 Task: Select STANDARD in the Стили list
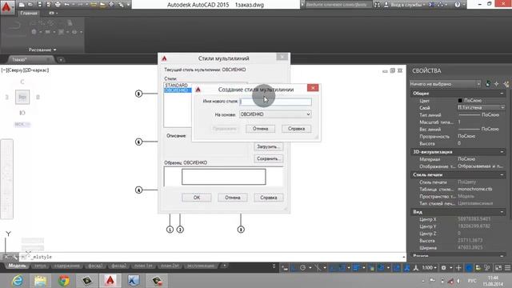pos(176,86)
